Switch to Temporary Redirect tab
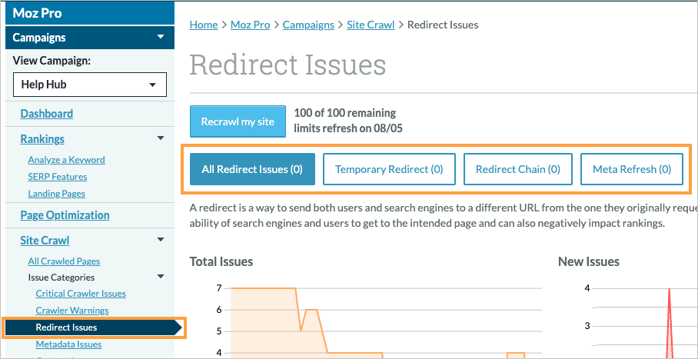This screenshot has width=698, height=359. pos(389,169)
